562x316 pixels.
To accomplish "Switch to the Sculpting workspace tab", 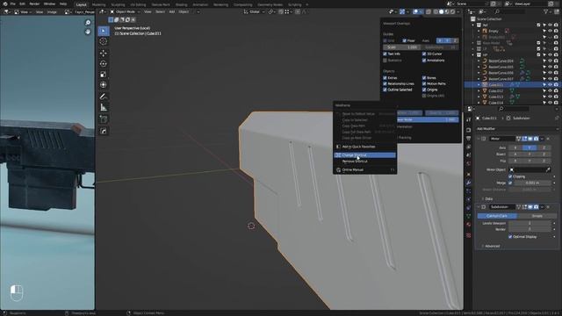I will [x=118, y=4].
